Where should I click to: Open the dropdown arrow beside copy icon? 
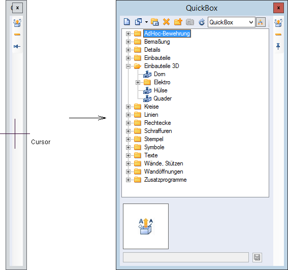146,22
